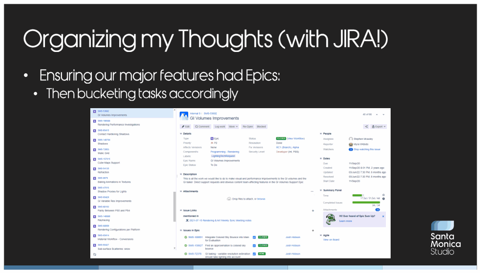The image size is (480, 273).
Task: Click the Re-Open button
Action: pyautogui.click(x=248, y=127)
